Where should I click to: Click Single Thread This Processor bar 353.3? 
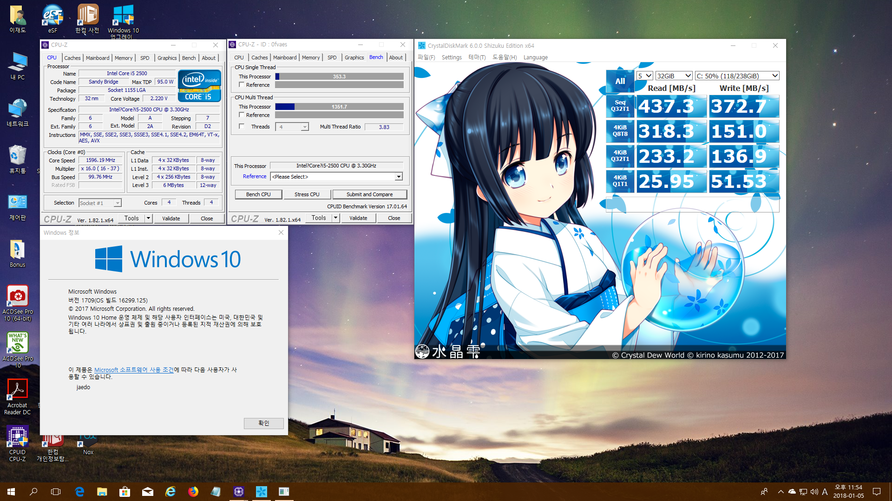339,77
